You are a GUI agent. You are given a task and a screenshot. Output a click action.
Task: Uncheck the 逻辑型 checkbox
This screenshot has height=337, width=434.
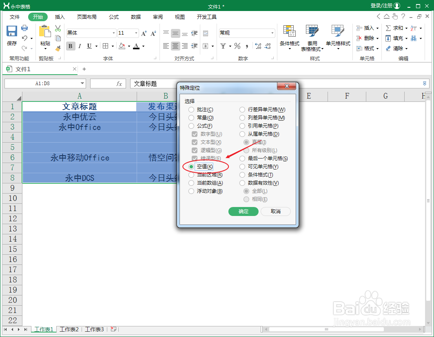(x=195, y=150)
